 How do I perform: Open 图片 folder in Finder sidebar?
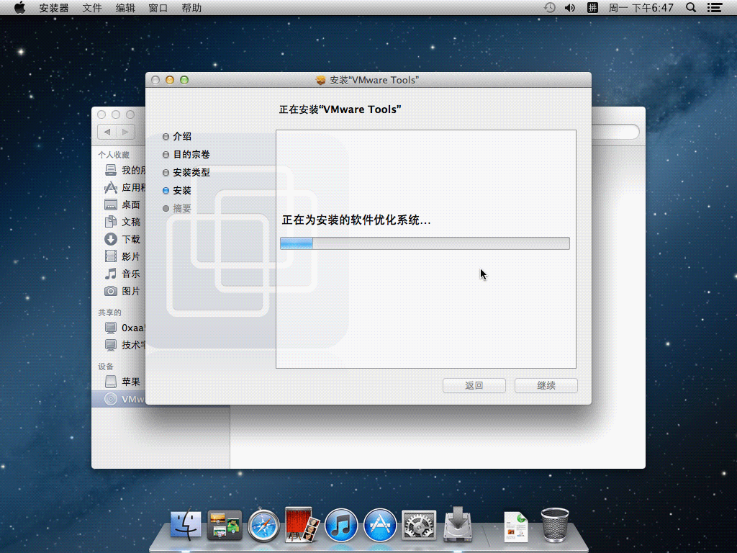click(122, 291)
